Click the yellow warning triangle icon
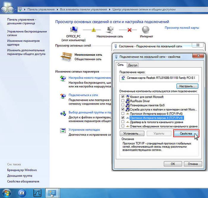The image size is (208, 198). (x=94, y=30)
